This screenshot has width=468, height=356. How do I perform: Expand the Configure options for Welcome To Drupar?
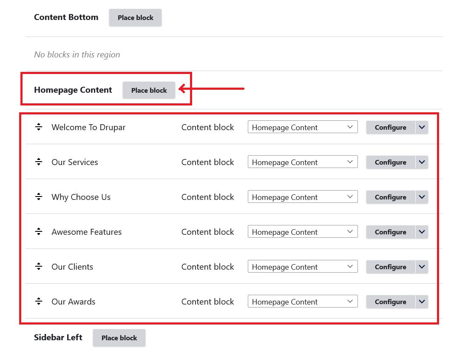click(421, 127)
